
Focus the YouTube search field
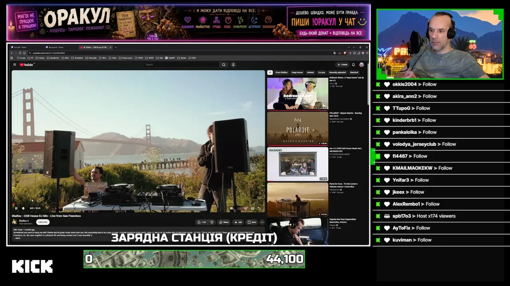(x=182, y=65)
